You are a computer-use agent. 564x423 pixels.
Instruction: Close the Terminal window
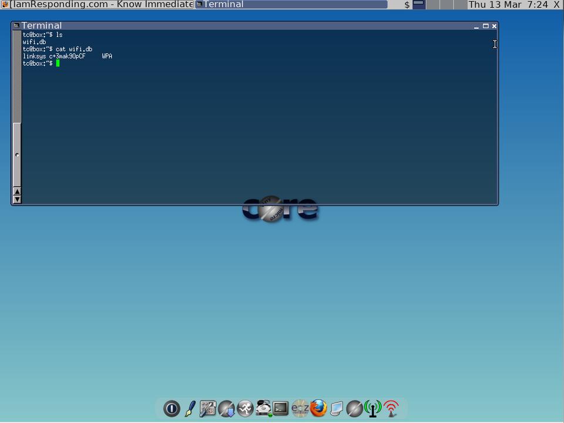(x=494, y=26)
